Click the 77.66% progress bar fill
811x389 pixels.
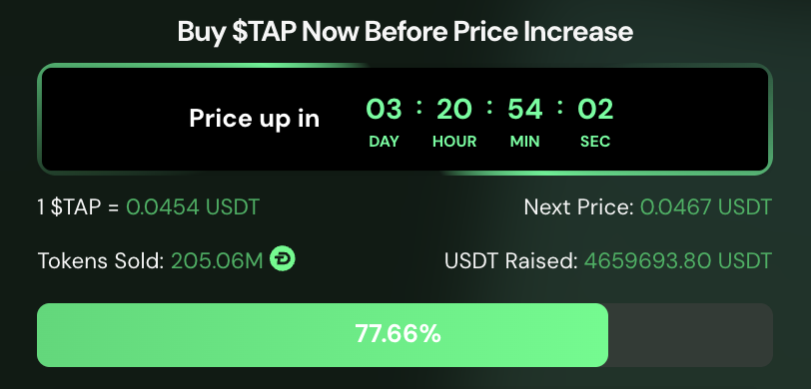point(323,335)
